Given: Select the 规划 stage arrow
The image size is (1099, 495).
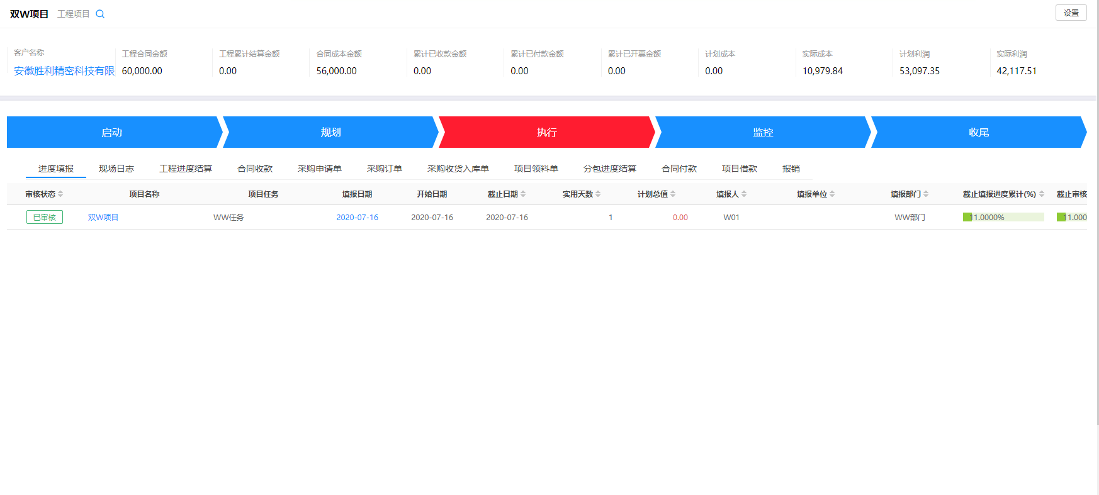Looking at the screenshot, I should tap(330, 132).
